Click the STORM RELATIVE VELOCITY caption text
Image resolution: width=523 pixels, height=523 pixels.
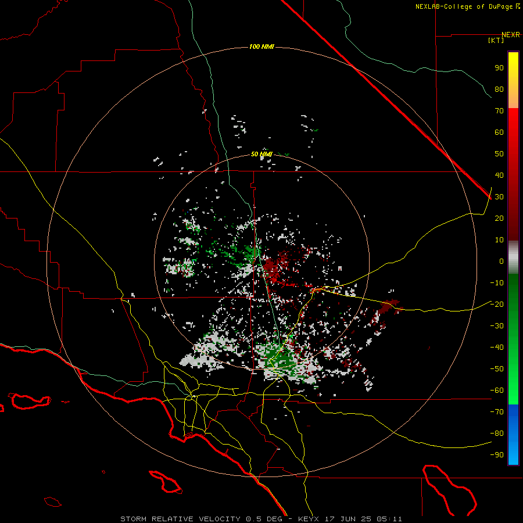coord(180,519)
